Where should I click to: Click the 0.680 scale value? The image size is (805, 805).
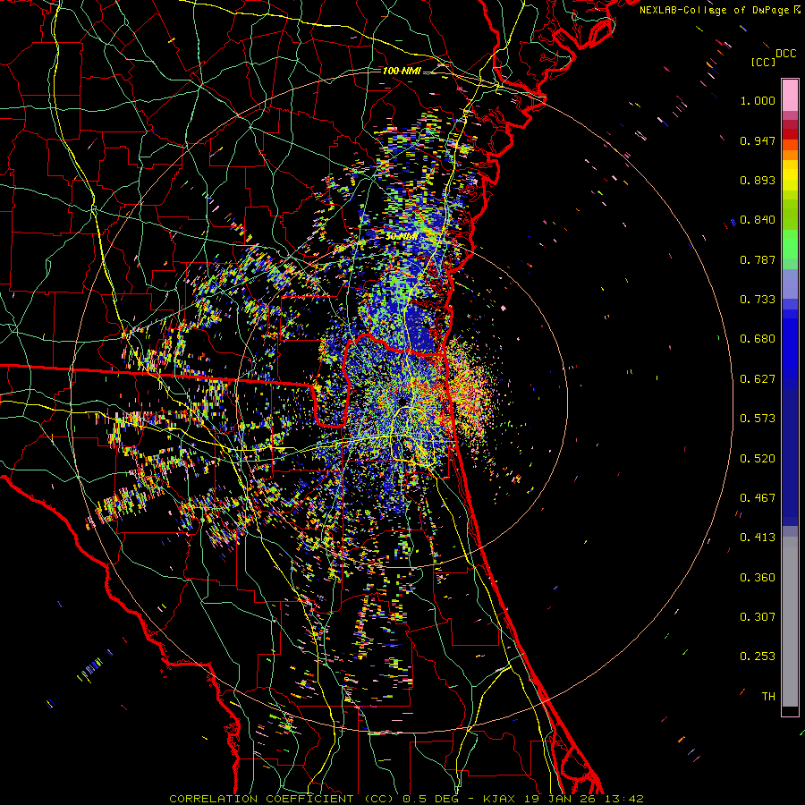(758, 339)
